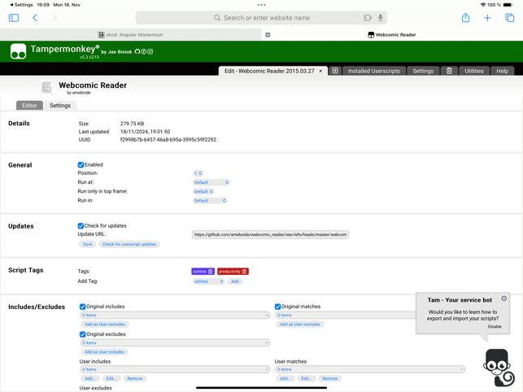This screenshot has width=523, height=392.
Task: Click the Add tag button
Action: point(235,281)
